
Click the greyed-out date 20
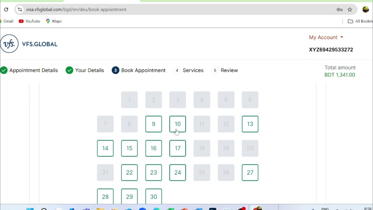(x=250, y=148)
